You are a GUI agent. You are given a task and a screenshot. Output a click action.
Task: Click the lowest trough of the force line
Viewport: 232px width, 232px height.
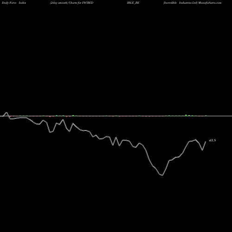pyautogui.click(x=162, y=175)
